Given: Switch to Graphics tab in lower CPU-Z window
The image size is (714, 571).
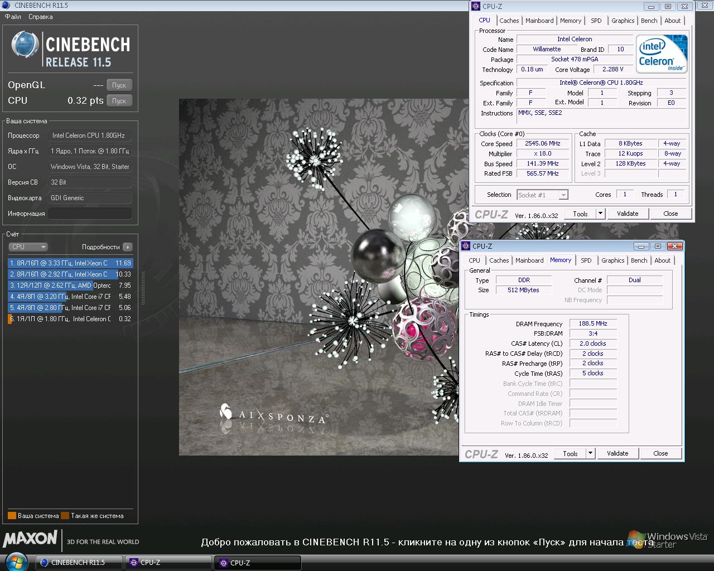Looking at the screenshot, I should pyautogui.click(x=613, y=260).
